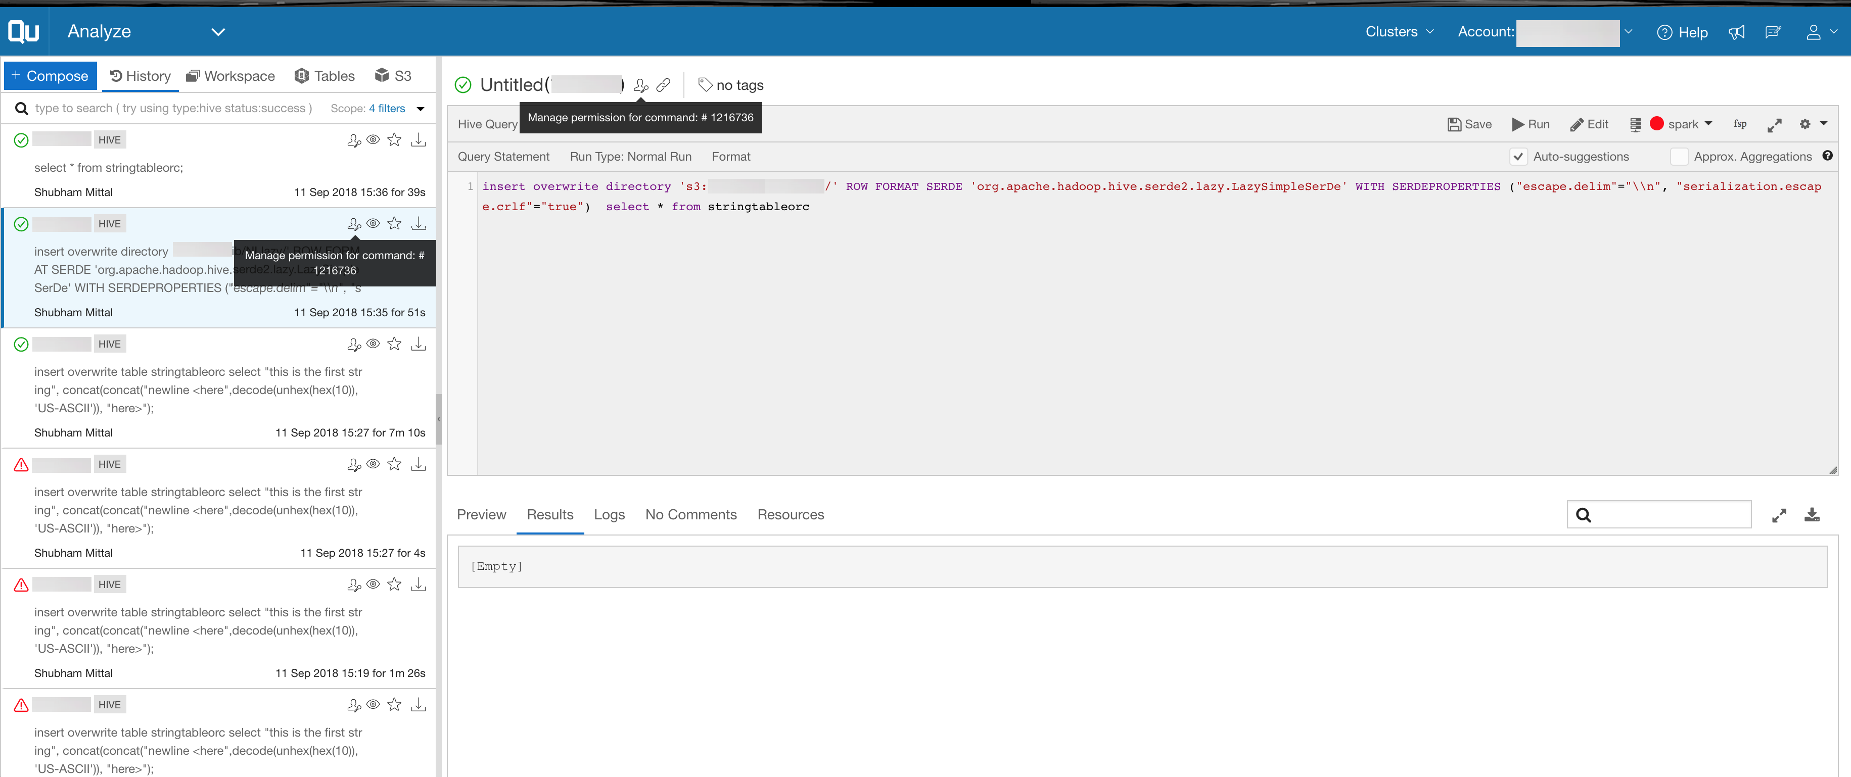
Task: Click the results search box
Action: (1658, 515)
